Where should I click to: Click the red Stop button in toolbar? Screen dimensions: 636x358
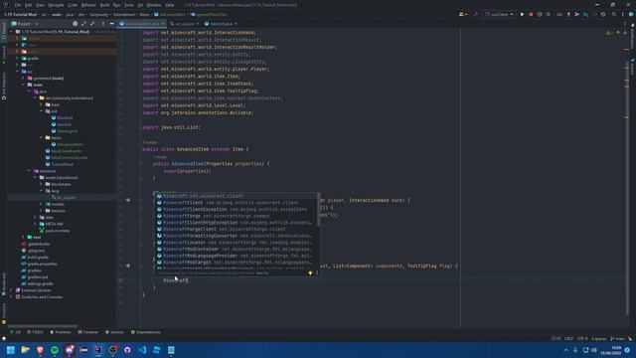click(531, 14)
